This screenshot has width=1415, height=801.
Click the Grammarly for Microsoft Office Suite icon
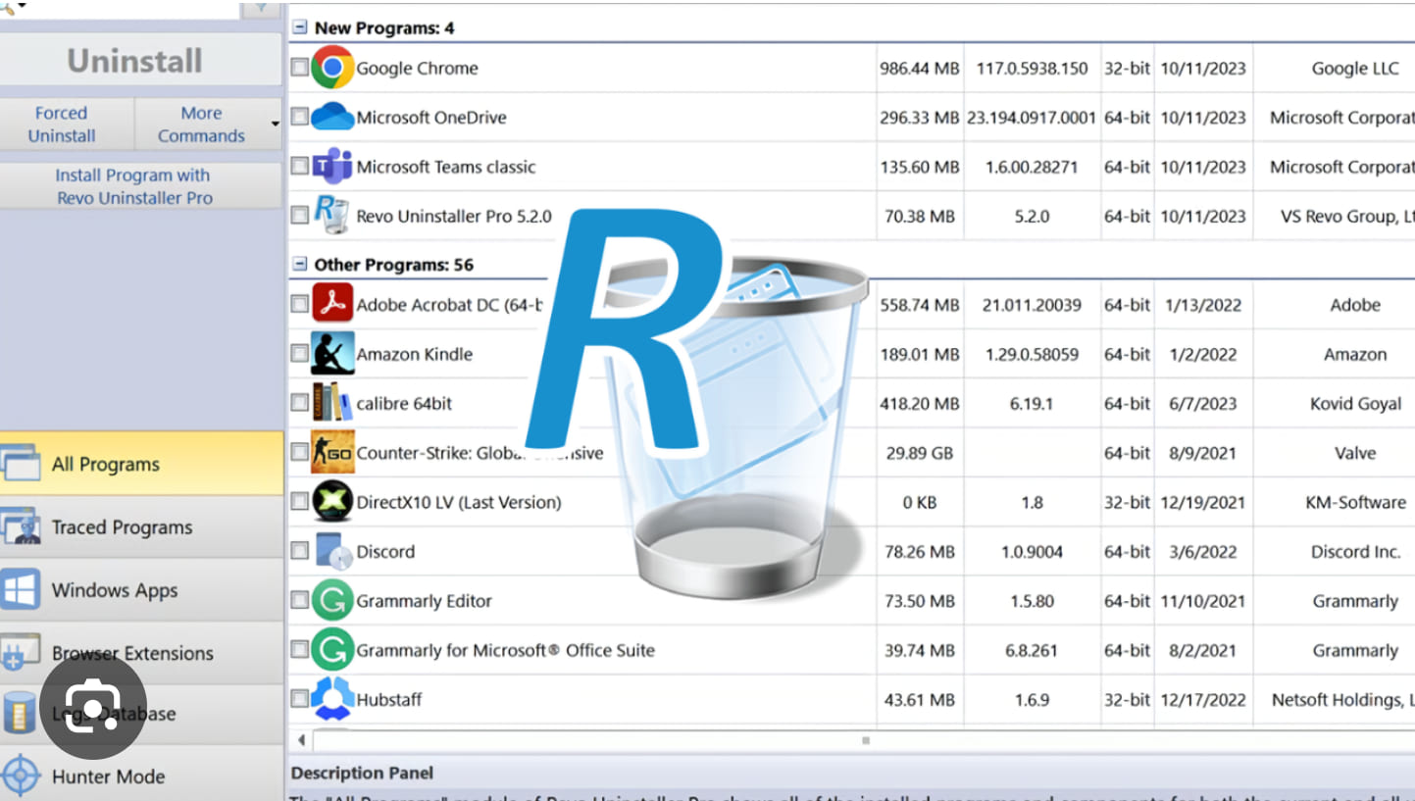(332, 650)
